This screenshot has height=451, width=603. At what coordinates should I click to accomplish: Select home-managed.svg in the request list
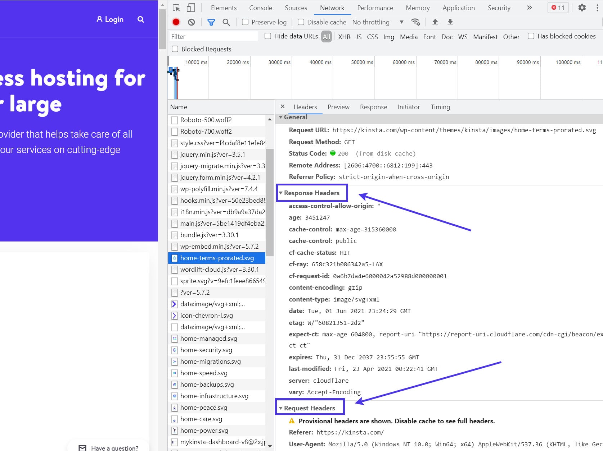click(209, 338)
